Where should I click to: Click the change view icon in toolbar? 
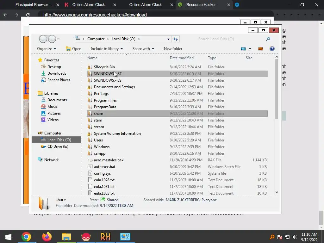(x=243, y=49)
